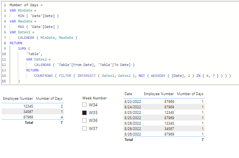The width and height of the screenshot is (239, 158).
Task: Click COUNTROWS function on line 14
Action: tap(43, 76)
